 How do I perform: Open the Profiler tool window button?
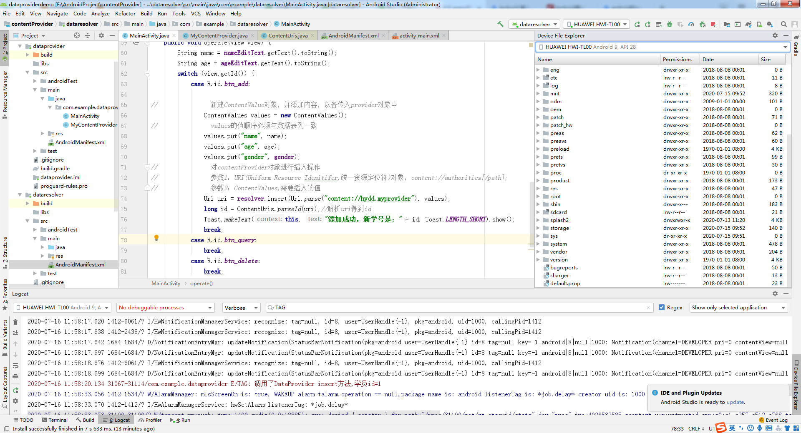click(x=150, y=420)
